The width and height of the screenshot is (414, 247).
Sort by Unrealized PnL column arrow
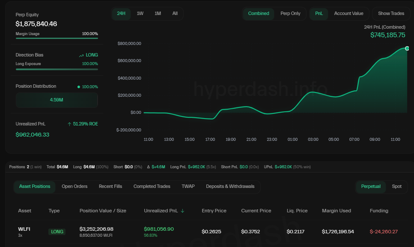coord(183,211)
